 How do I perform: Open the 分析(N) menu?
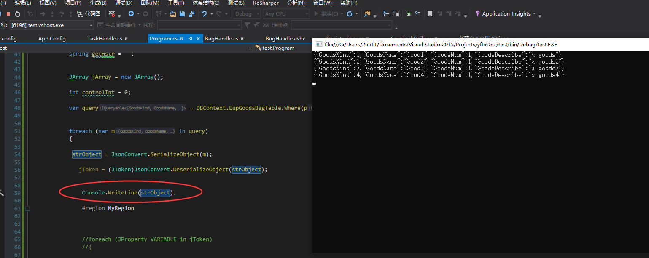(296, 3)
